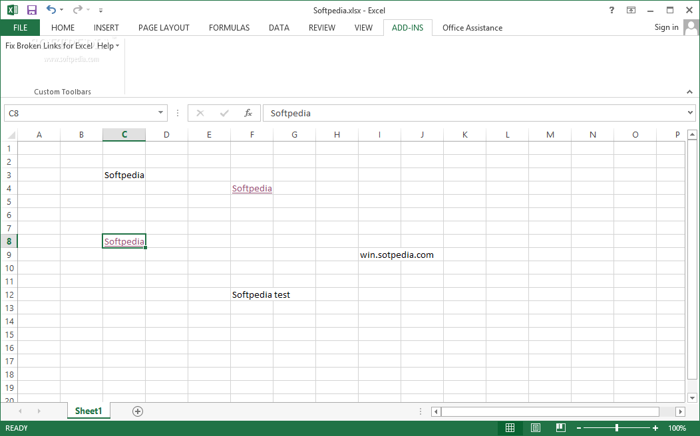Follow the Softpedia hyperlink in cell F4
Image resolution: width=700 pixels, height=436 pixels.
point(252,188)
